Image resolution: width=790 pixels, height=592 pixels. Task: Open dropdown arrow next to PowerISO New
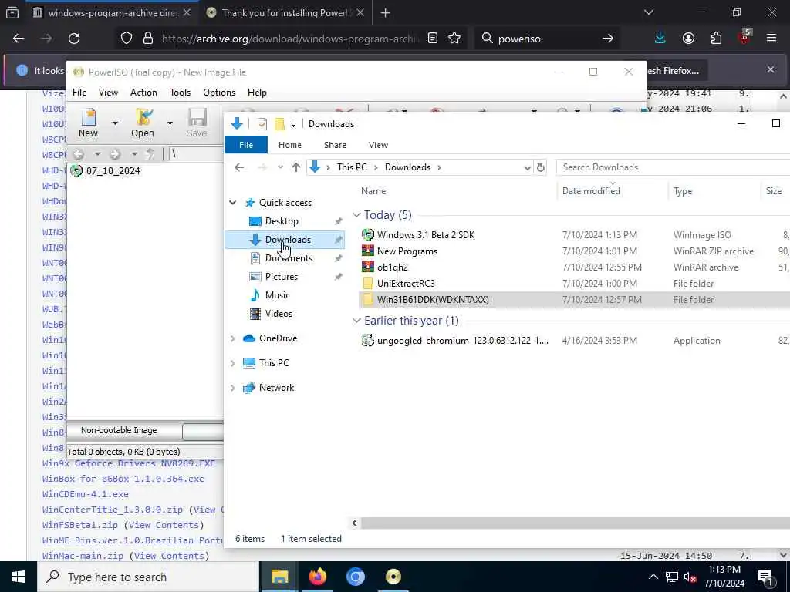point(115,123)
